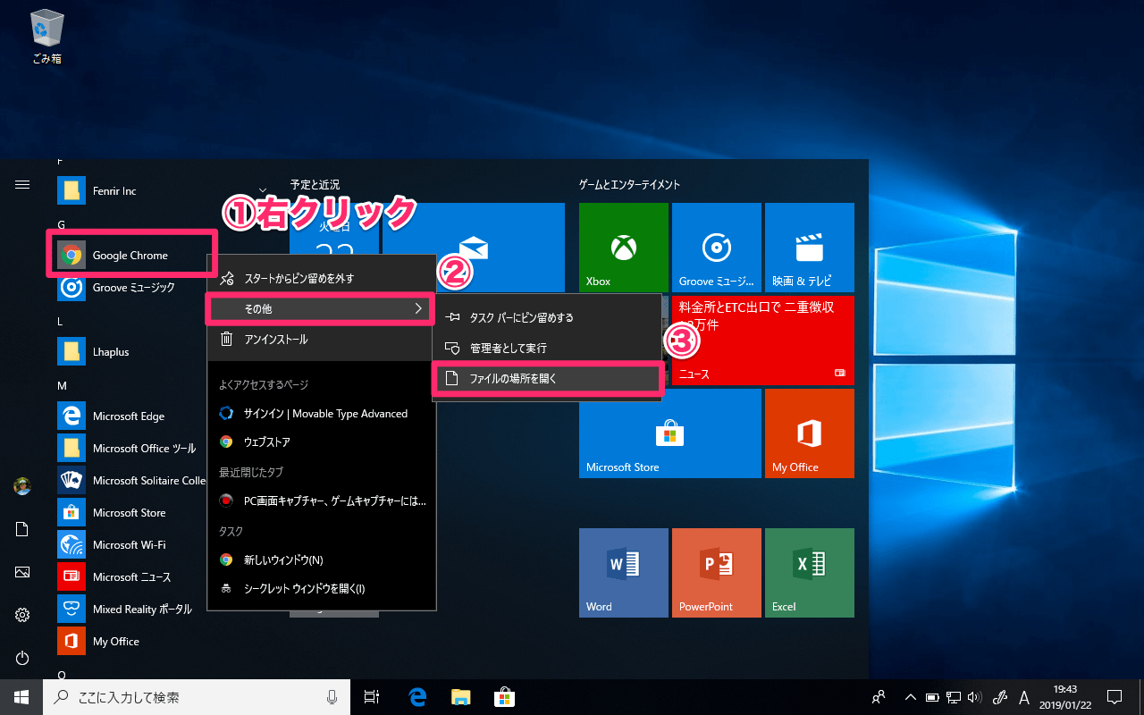Open Microsoft ニュース app
The height and width of the screenshot is (715, 1144).
tap(130, 577)
